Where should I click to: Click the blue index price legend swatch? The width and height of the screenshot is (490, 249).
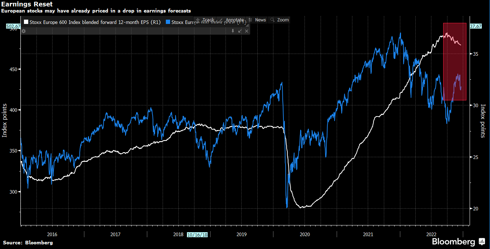[168, 22]
